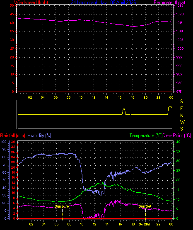This screenshot has height=230, width=193.
Task: Click the 80 humidity axis value
Action: click(x=5, y=157)
